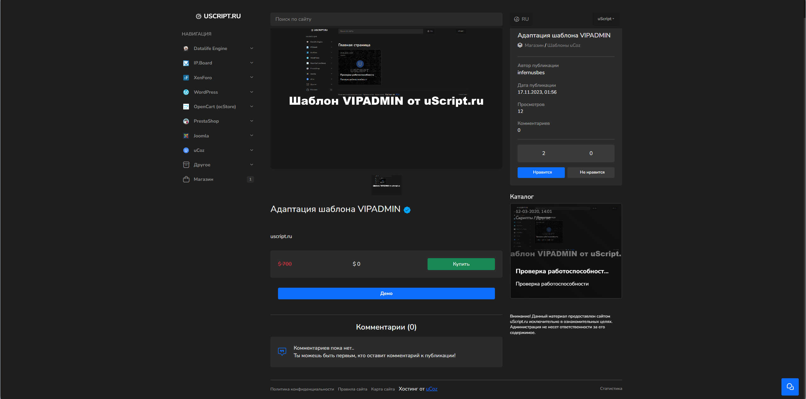This screenshot has height=399, width=806.
Task: Click the globe RU language icon
Action: [517, 19]
